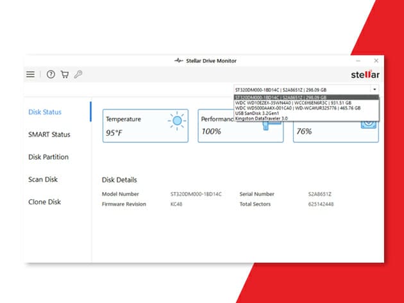Open the shopping cart icon
The image size is (404, 303).
click(65, 74)
